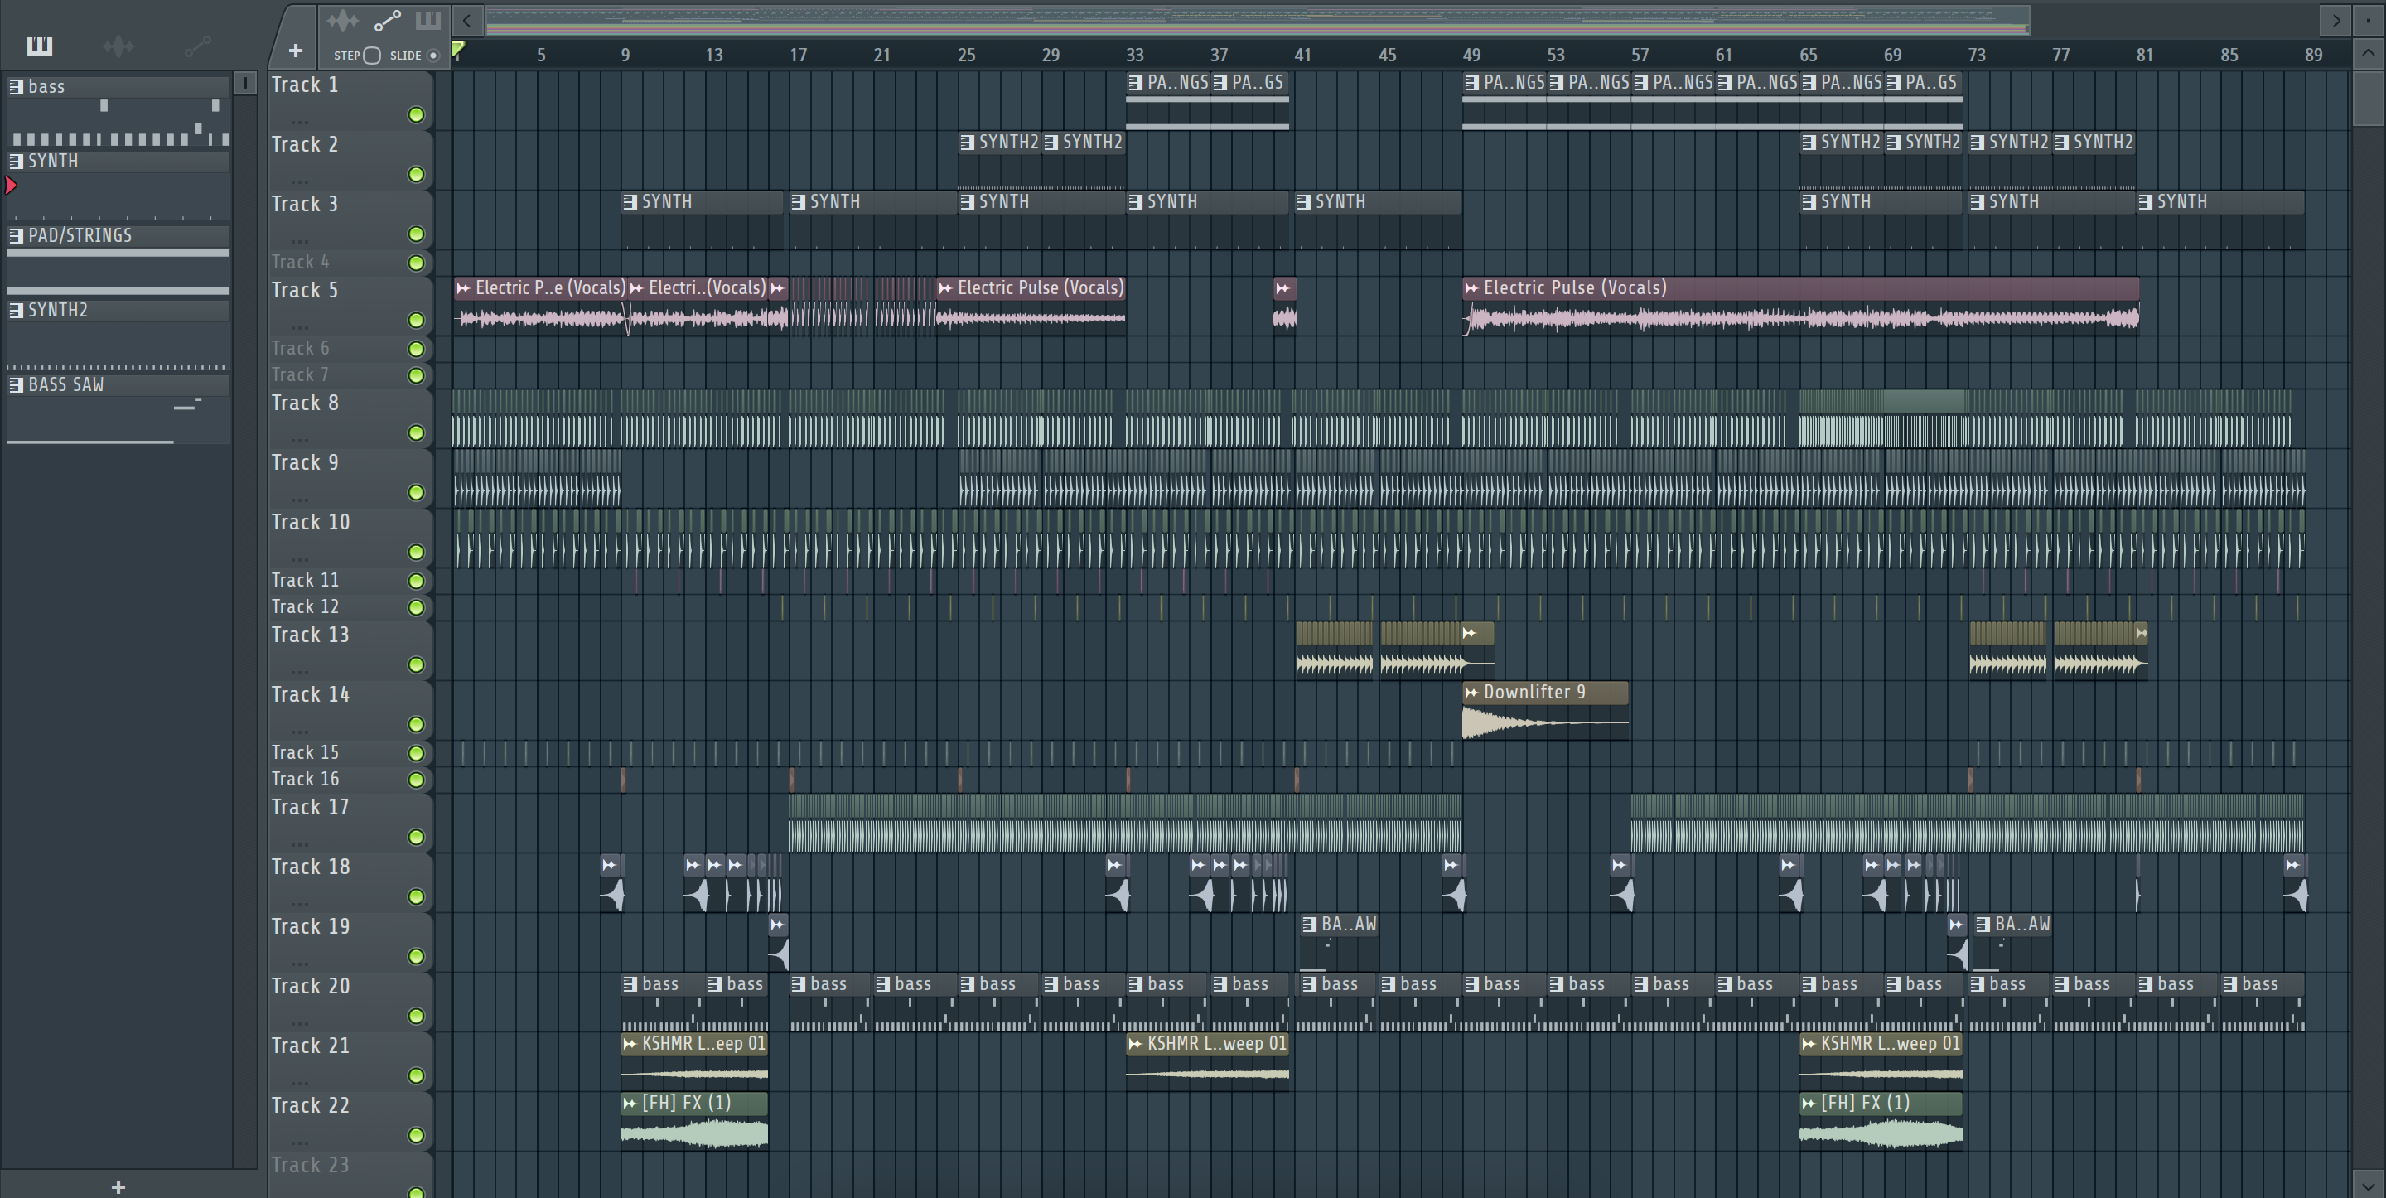Select the Track 13 header
Screen dimensions: 2386x1198
click(x=350, y=650)
